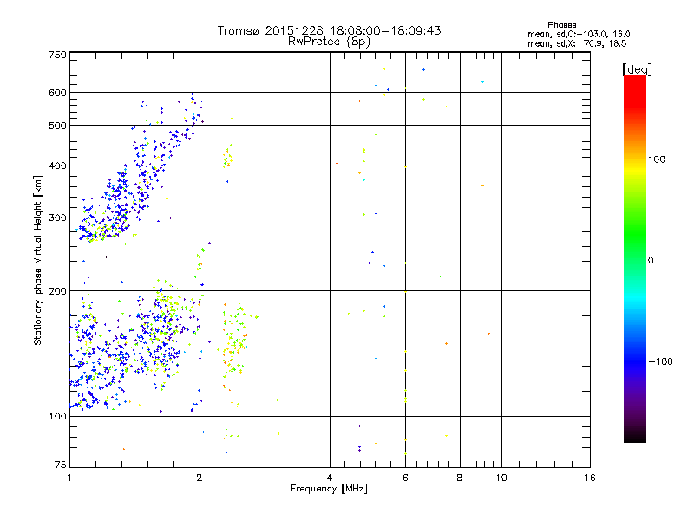The height and width of the screenshot is (520, 694).
Task: Click the x-axis '10' tick label
Action: pyautogui.click(x=501, y=478)
